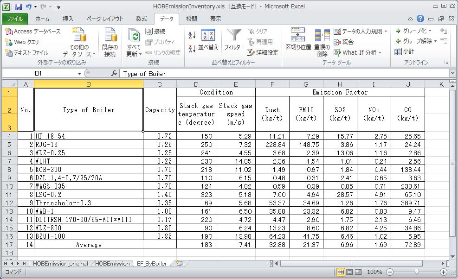Open the Page Layout tab
Screen dimensions: 458x279
[x=104, y=19]
